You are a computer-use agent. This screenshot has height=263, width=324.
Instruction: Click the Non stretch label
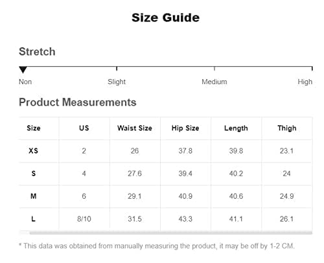pyautogui.click(x=25, y=82)
